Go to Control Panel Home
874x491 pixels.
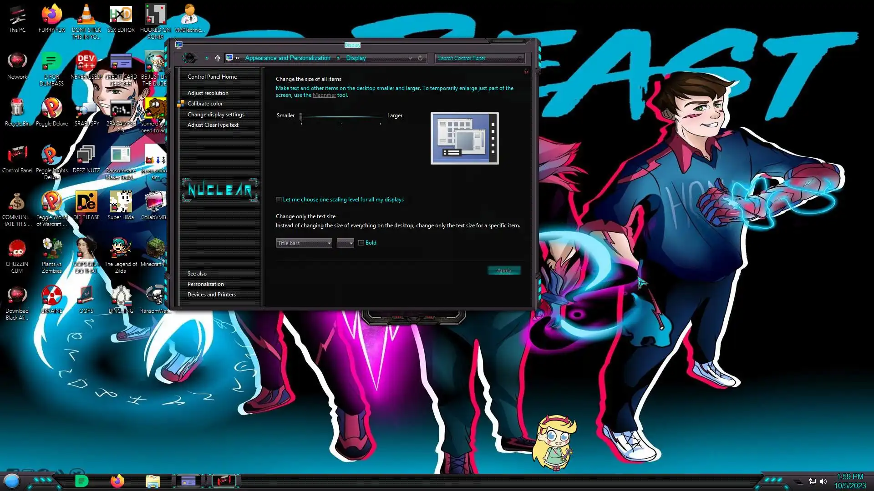[212, 77]
